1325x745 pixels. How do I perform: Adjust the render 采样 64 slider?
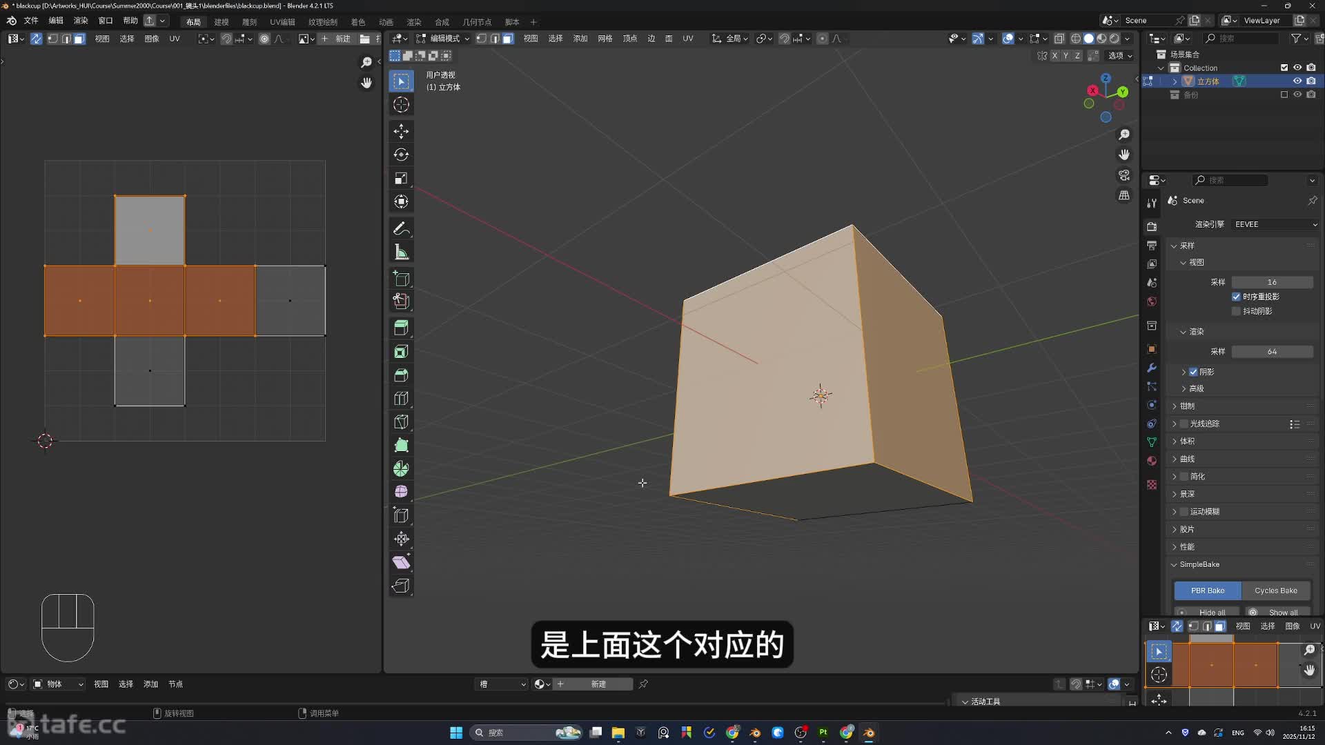coord(1271,352)
